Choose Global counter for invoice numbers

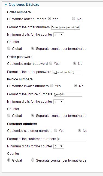(9, 116)
